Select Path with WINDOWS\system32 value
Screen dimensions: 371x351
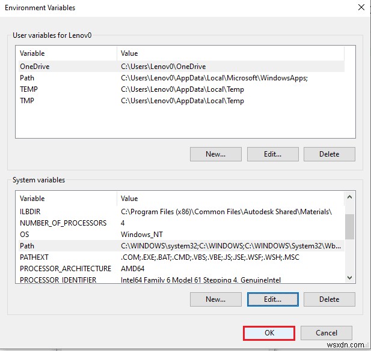182,246
